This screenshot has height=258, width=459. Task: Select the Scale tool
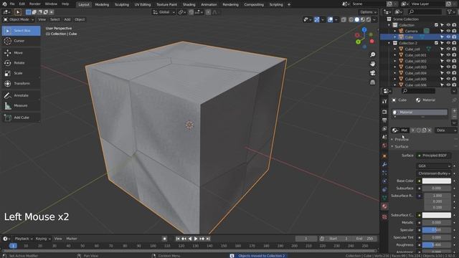[21, 73]
